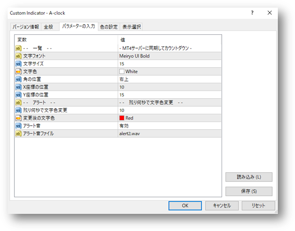The width and height of the screenshot is (295, 231).
Task: Click the White color swatch
Action: click(x=122, y=71)
